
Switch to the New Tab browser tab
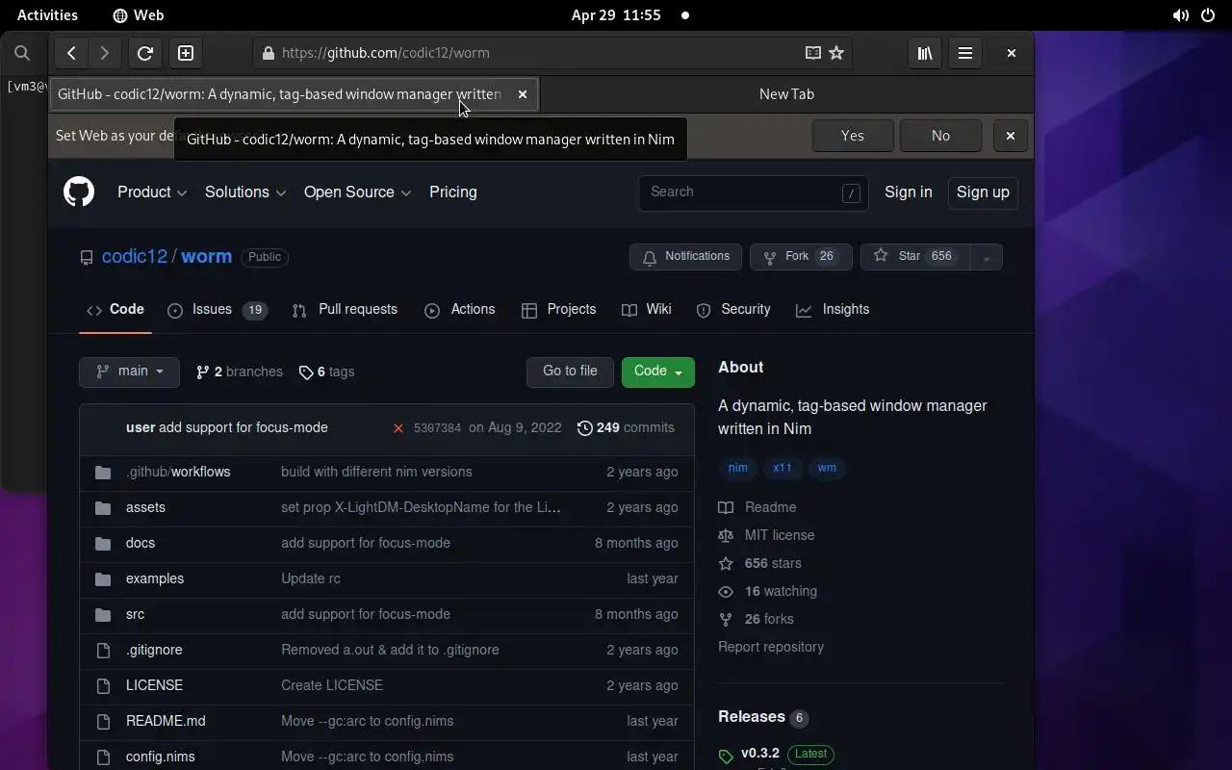(786, 94)
